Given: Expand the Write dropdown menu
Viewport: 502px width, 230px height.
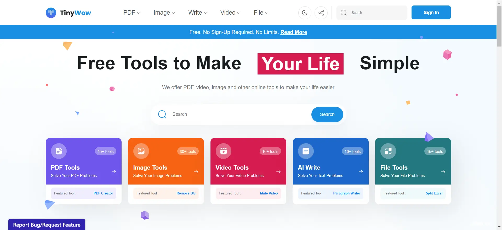Looking at the screenshot, I should pyautogui.click(x=198, y=13).
